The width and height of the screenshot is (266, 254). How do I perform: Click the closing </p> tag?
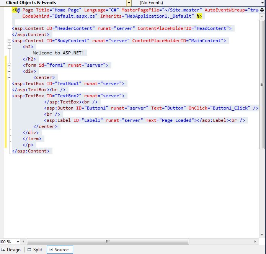tap(28, 145)
